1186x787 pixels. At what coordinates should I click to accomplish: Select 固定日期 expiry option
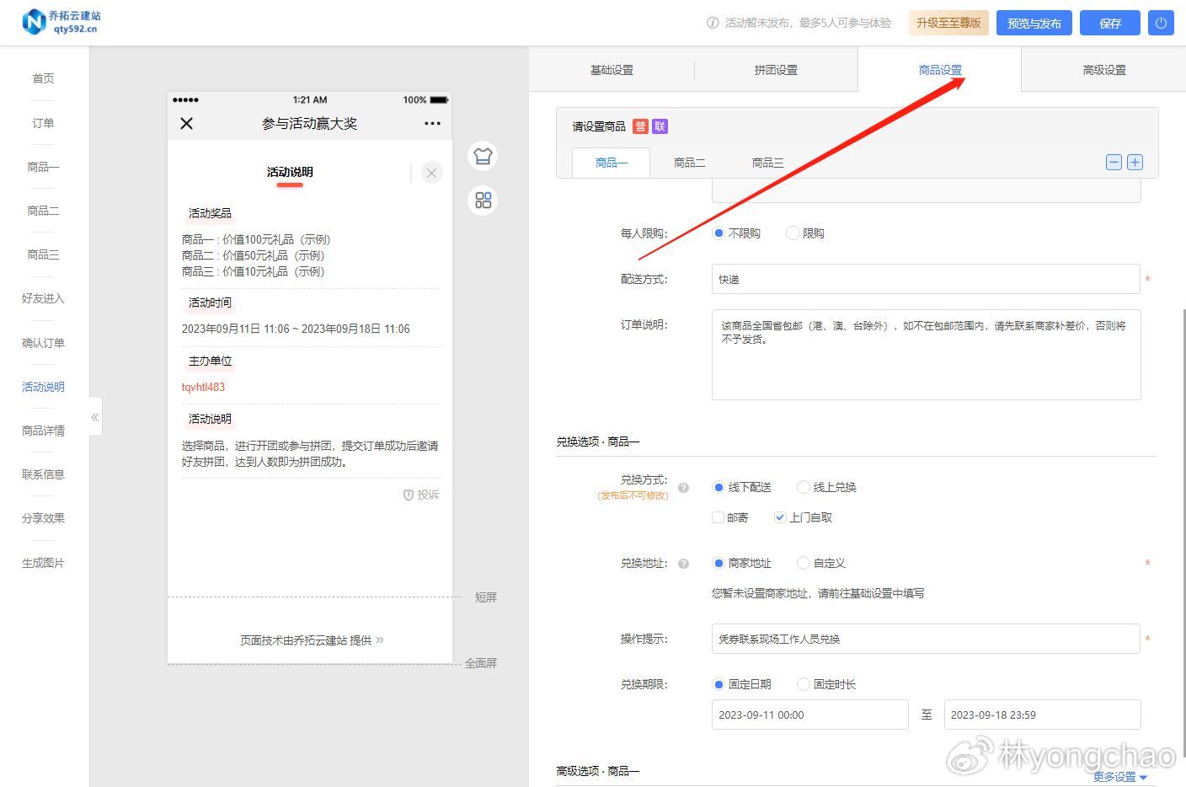point(719,684)
